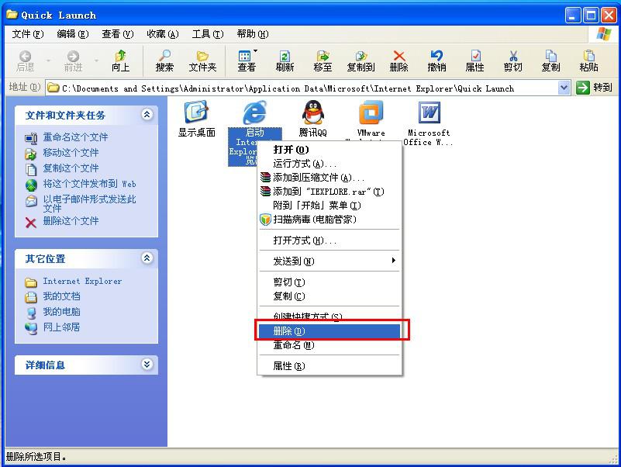Screen dimensions: 621x467
Task: Collapse the 文件和文件夹任务 panel
Action: point(147,115)
